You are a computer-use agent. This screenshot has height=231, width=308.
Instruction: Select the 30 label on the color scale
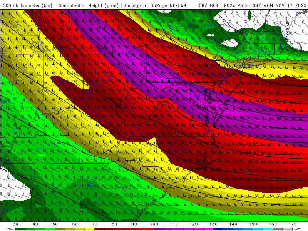coord(15,224)
